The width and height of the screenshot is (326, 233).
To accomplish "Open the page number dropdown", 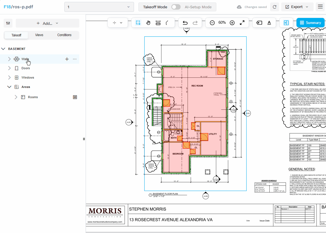I will tap(99, 7).
